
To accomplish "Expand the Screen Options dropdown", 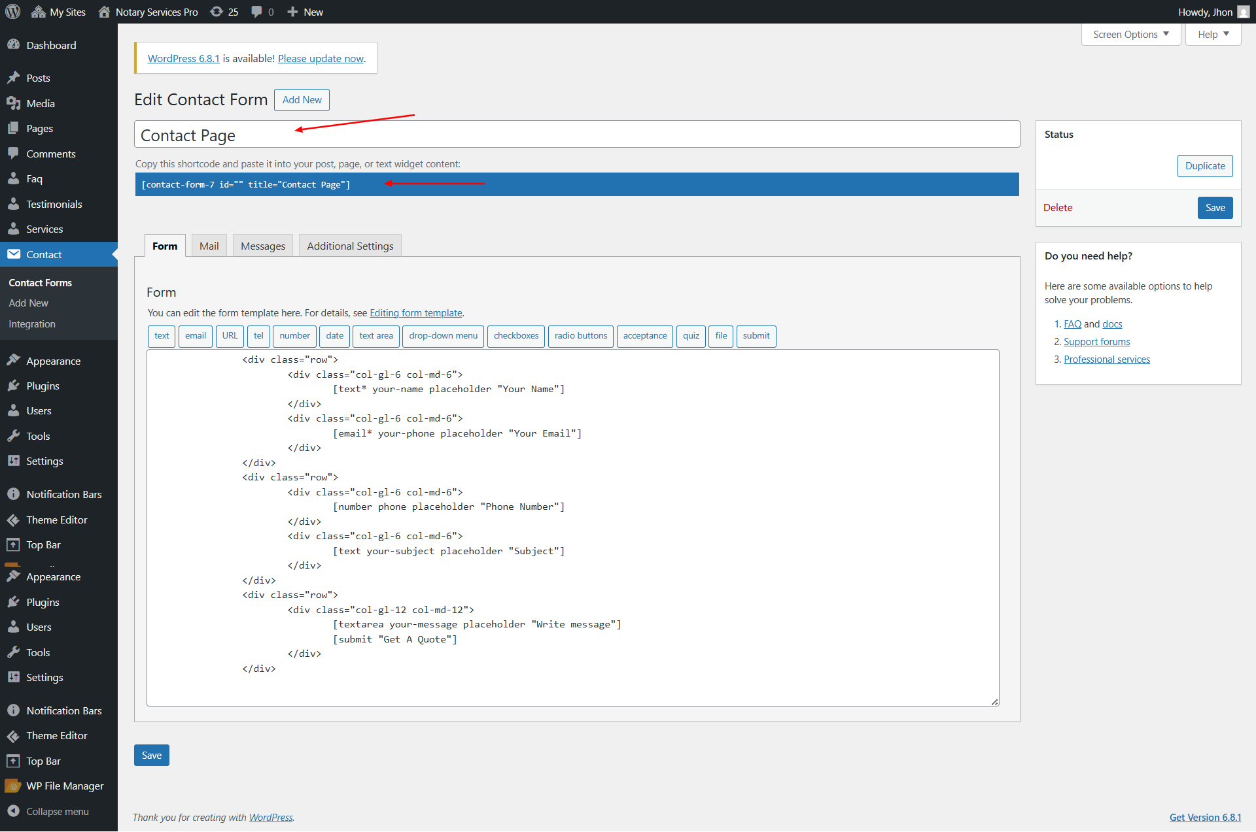I will click(x=1131, y=35).
